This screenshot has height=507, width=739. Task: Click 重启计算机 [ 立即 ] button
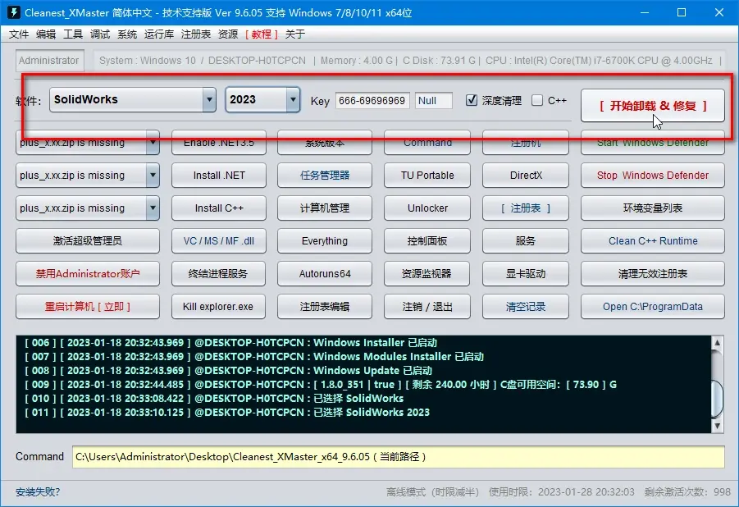coord(88,307)
